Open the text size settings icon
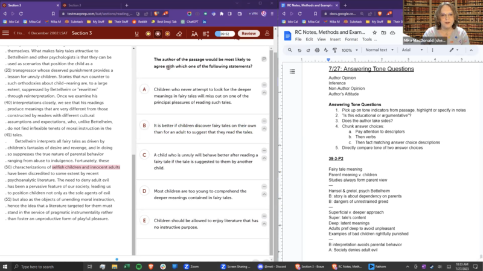This screenshot has width=483, height=271. 194,34
